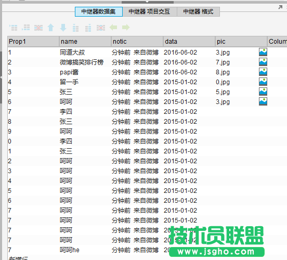
Task: Open the 中继器 项目交互 tab
Action: tap(150, 12)
